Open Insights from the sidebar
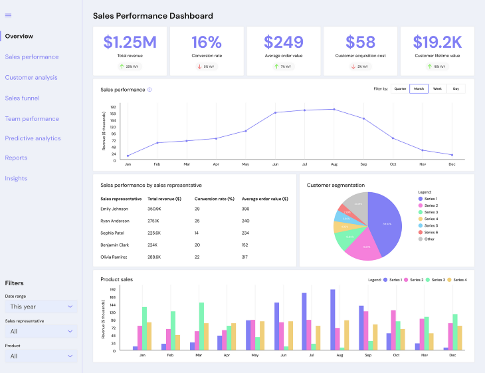 [16, 178]
